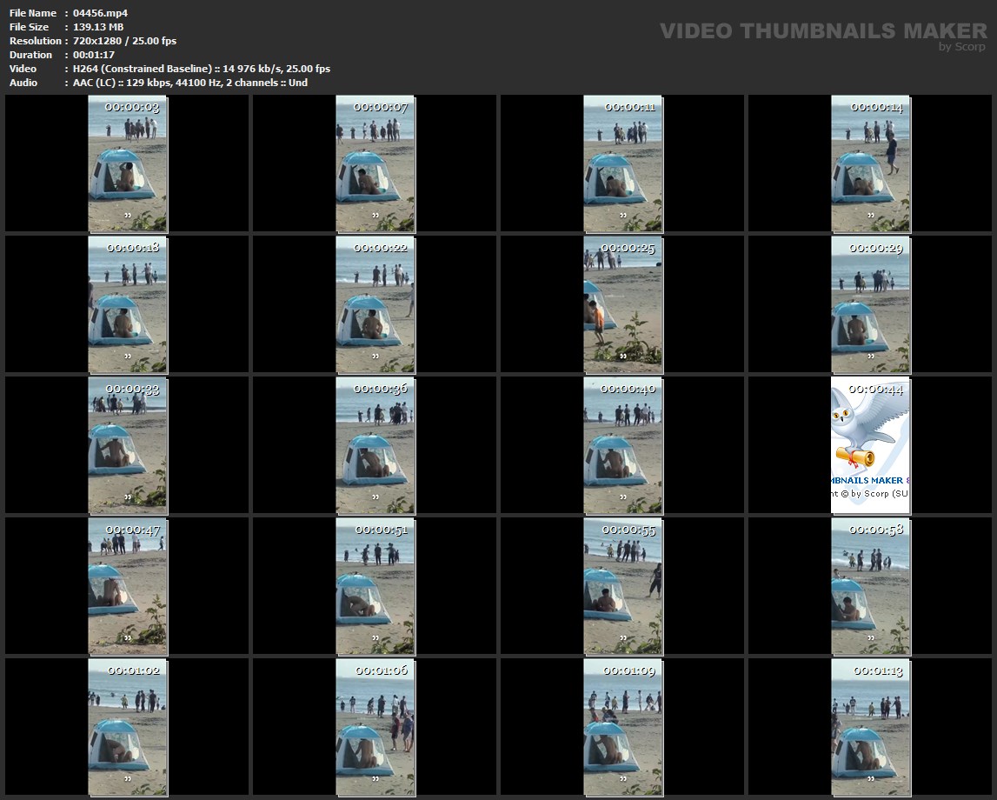This screenshot has width=997, height=800.
Task: Click the thumbnail timestamped 00:00:03
Action: (x=128, y=163)
